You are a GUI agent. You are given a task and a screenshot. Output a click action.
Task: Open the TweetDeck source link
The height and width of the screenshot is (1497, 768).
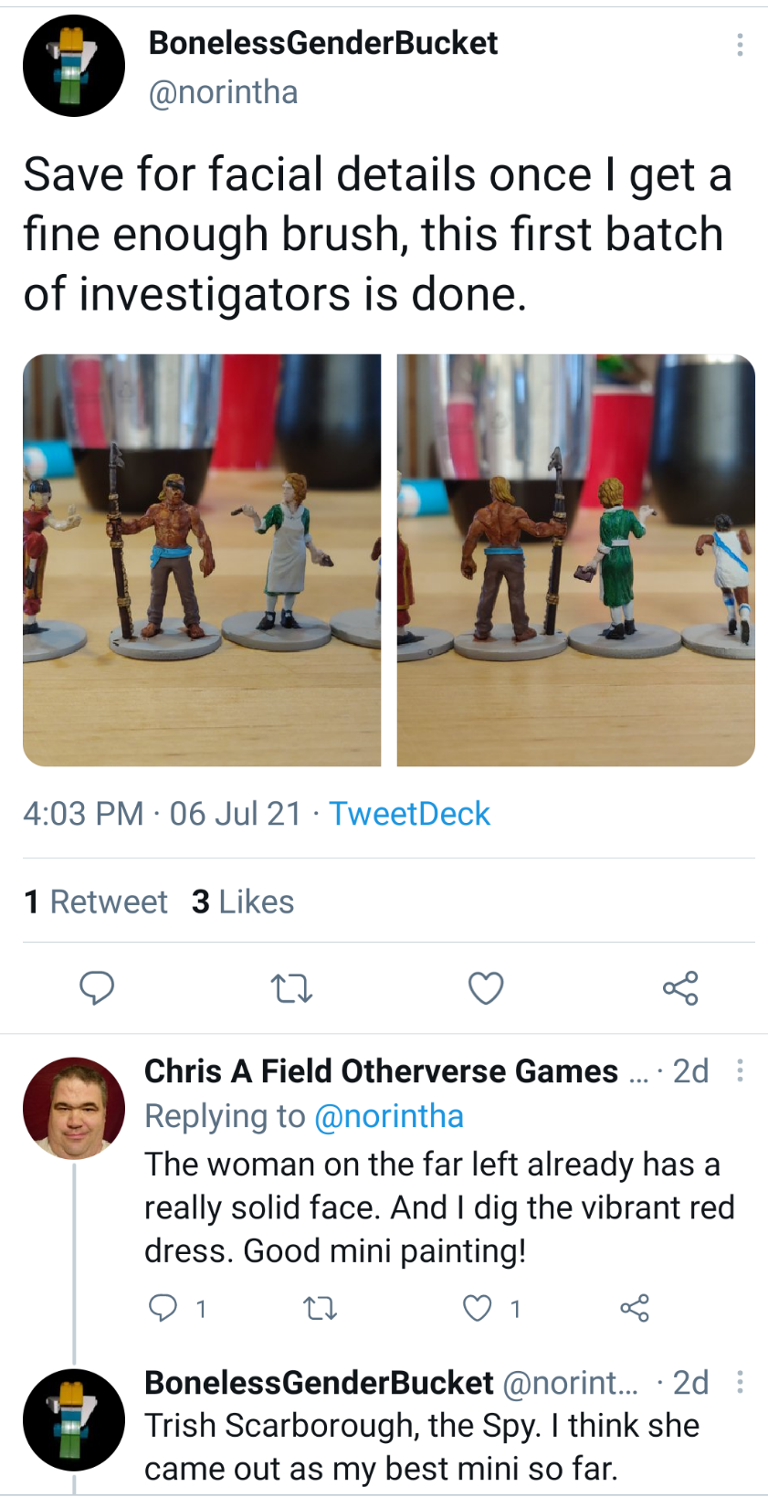pyautogui.click(x=409, y=813)
